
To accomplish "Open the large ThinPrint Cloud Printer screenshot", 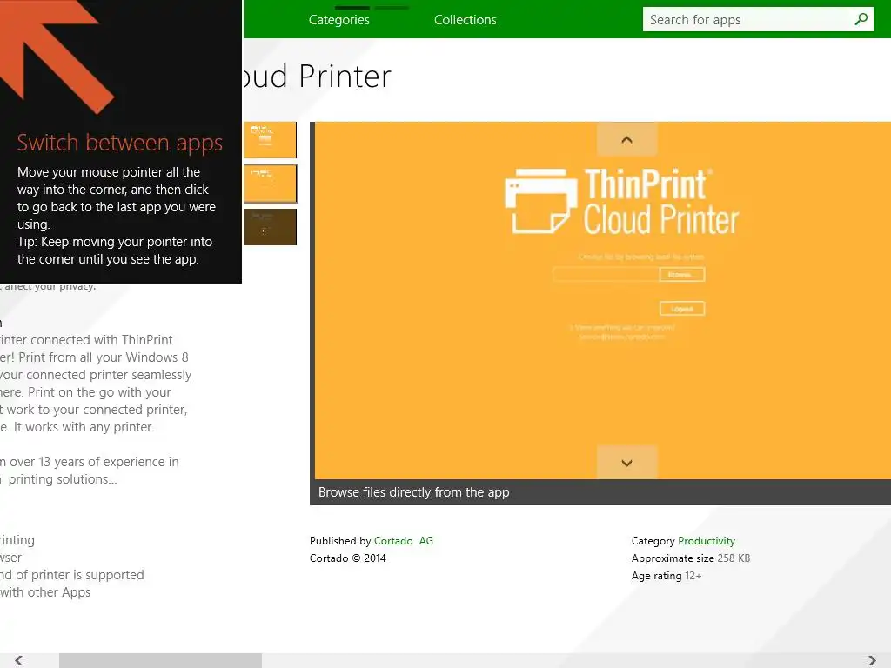I will tap(602, 300).
